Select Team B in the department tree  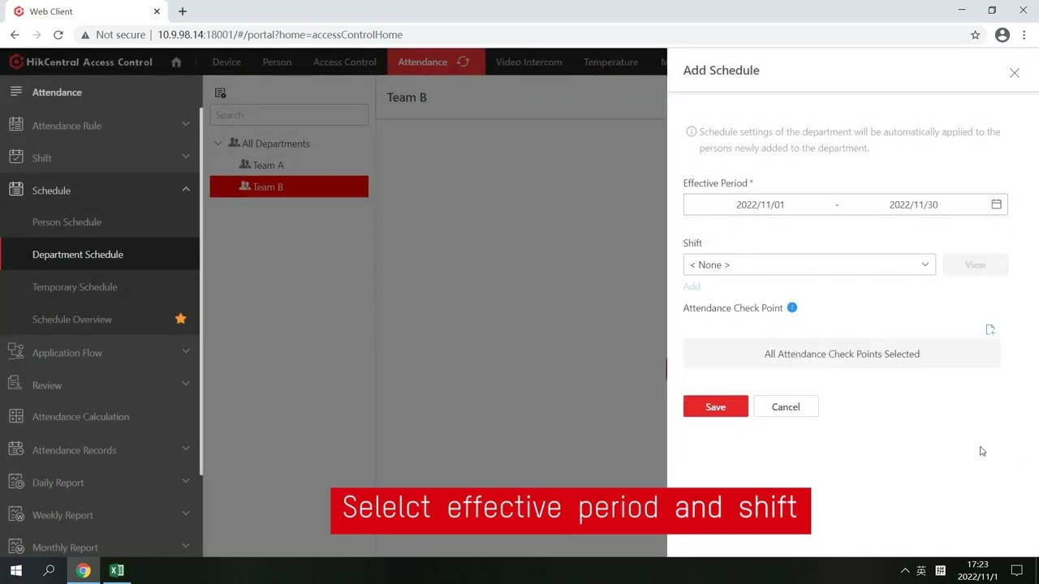tap(289, 187)
